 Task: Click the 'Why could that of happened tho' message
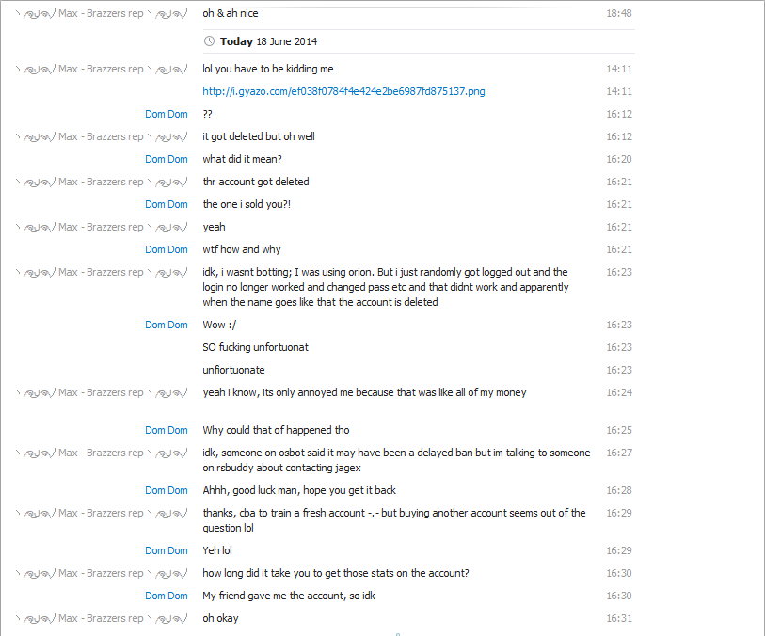(x=276, y=430)
